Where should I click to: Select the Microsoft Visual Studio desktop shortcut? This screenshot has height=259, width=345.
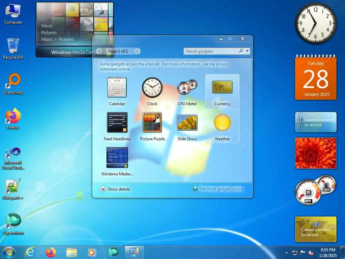(x=13, y=159)
